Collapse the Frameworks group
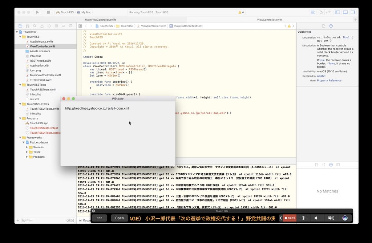372x243 pixels. 20,138
